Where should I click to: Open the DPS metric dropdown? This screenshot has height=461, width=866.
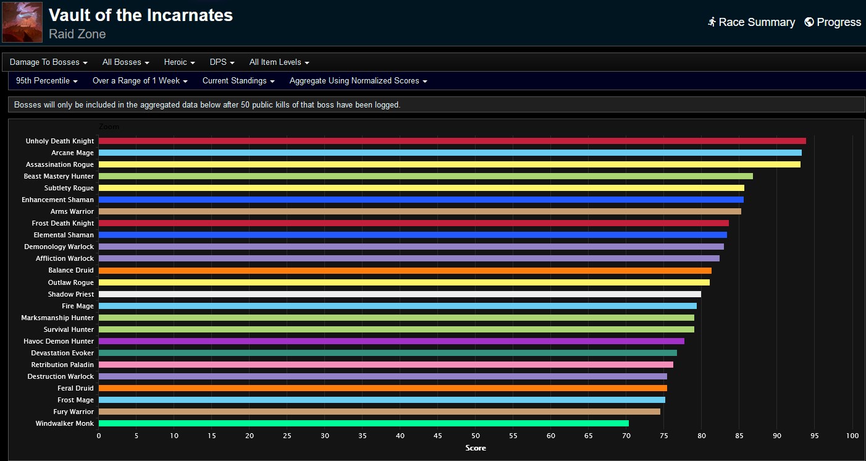(x=222, y=62)
